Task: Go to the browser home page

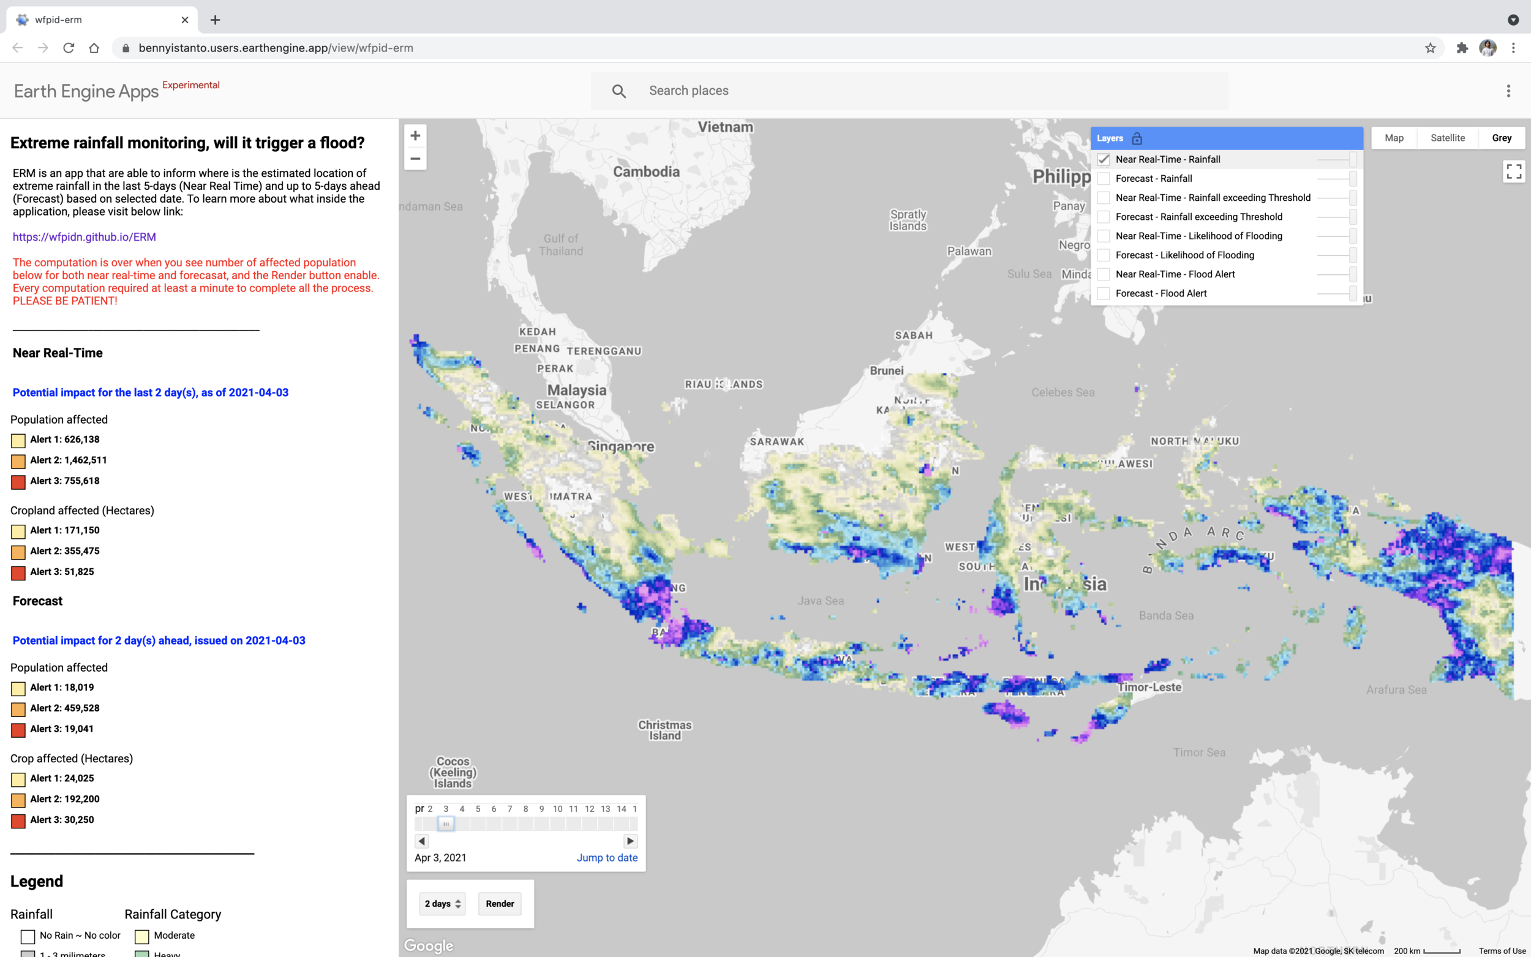Action: click(94, 48)
